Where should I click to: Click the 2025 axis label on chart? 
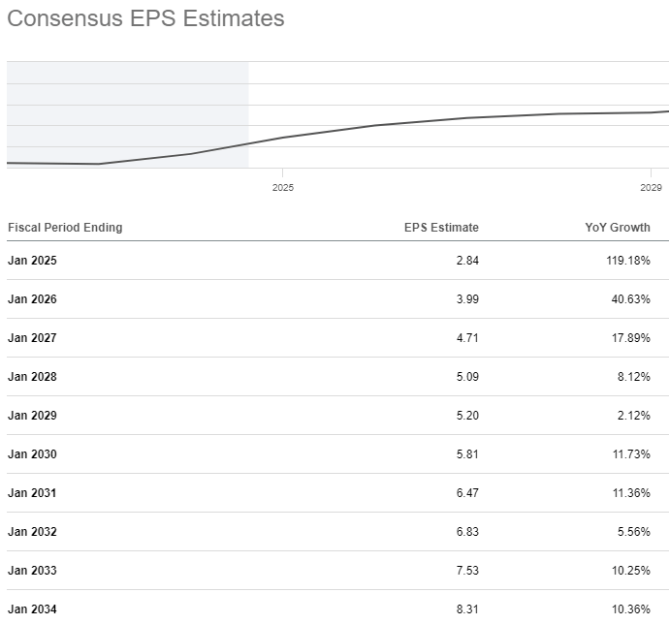click(x=282, y=187)
